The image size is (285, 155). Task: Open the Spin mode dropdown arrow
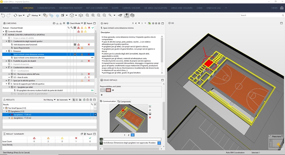coord(24,15)
